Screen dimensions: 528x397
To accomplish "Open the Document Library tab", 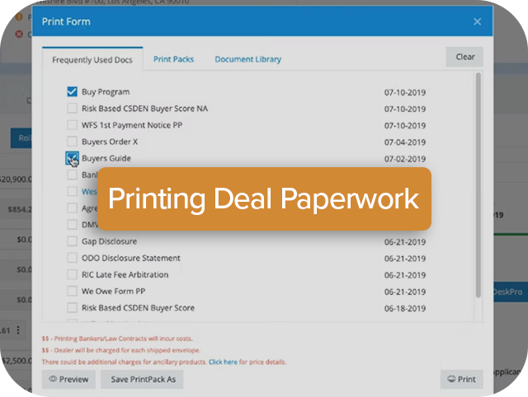I will pos(247,59).
